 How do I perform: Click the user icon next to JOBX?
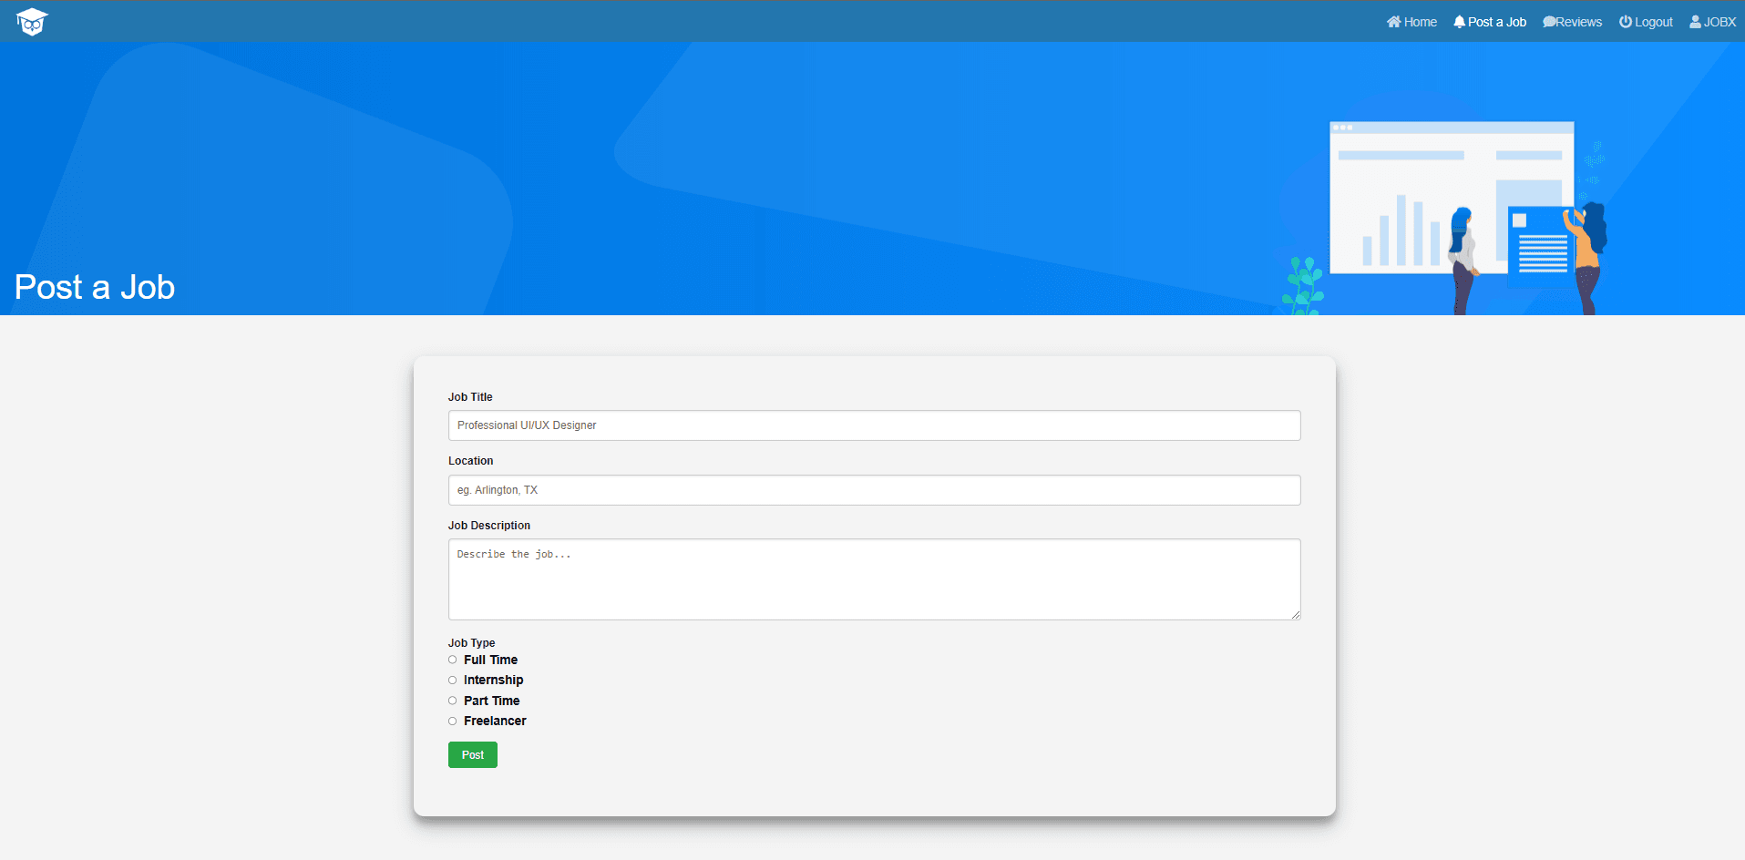coord(1695,21)
